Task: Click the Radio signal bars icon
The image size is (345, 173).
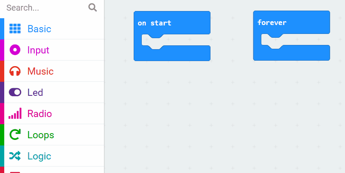Action: pos(15,114)
